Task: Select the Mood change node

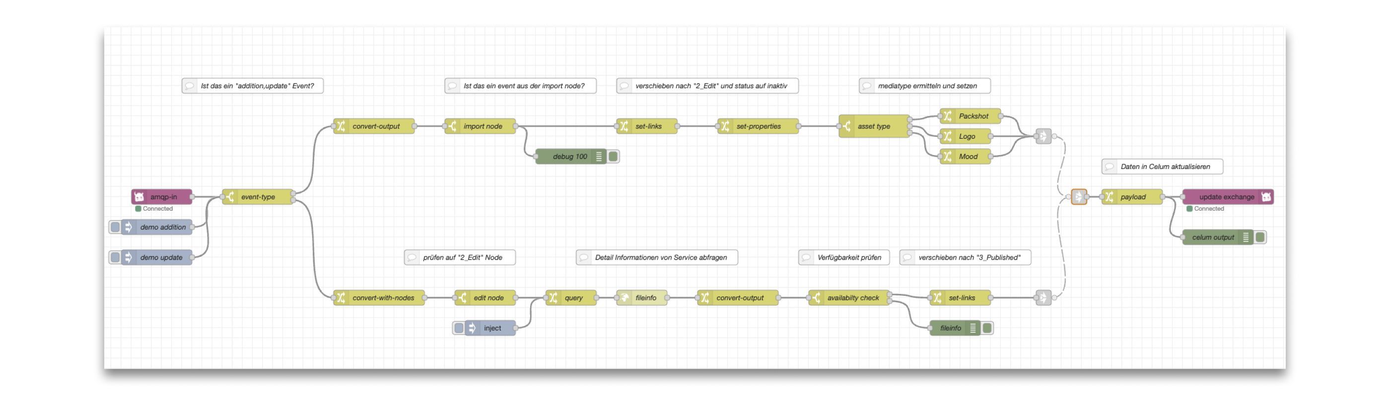Action: (968, 156)
